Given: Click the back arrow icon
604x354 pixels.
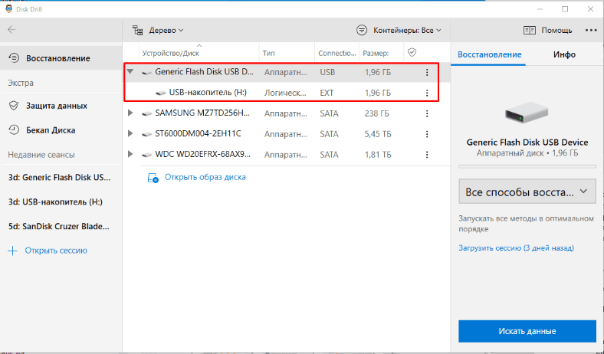Looking at the screenshot, I should pyautogui.click(x=11, y=30).
